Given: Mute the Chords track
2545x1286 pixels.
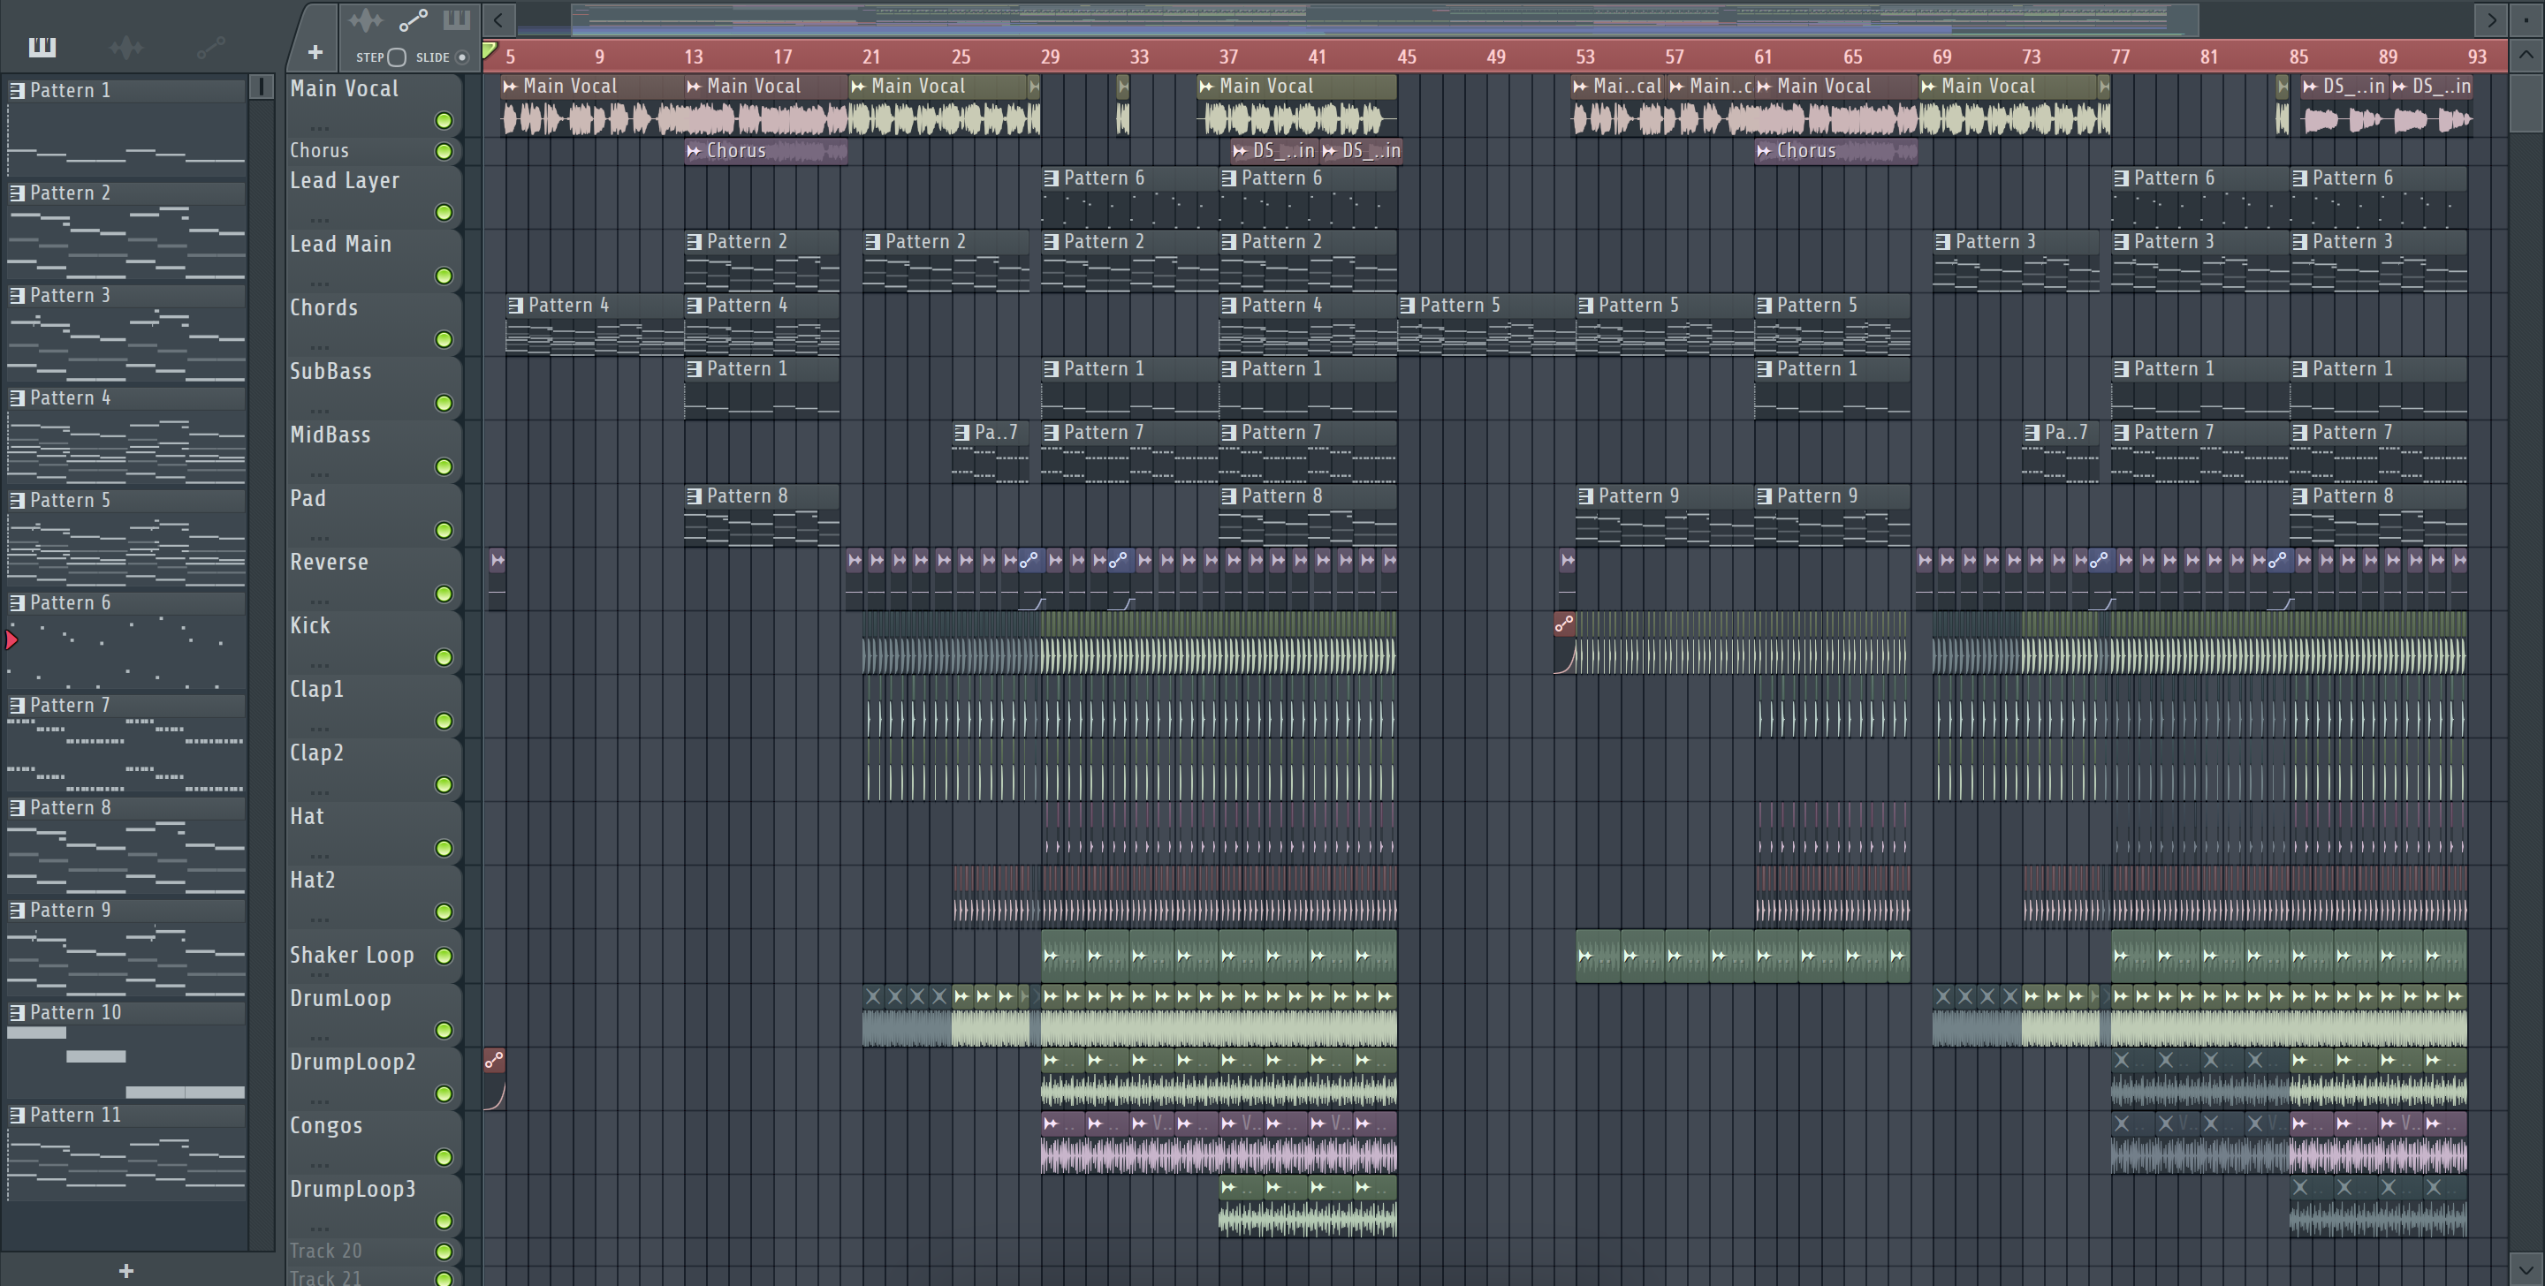Looking at the screenshot, I should [444, 340].
